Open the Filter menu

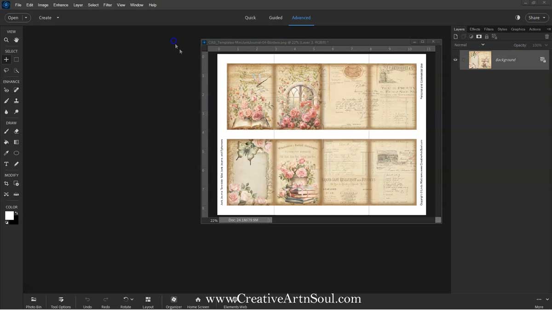pos(108,5)
